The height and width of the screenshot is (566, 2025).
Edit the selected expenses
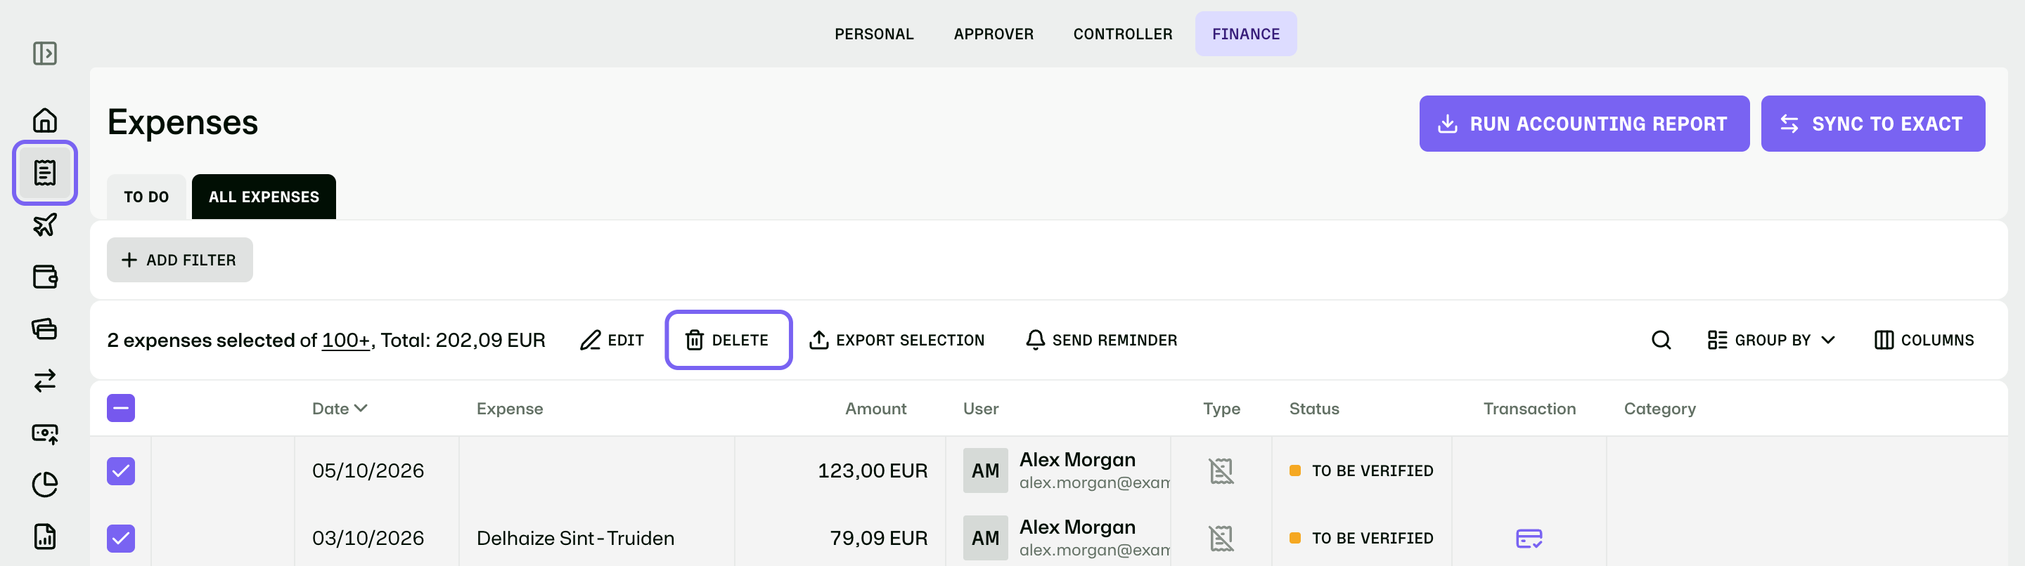(612, 340)
